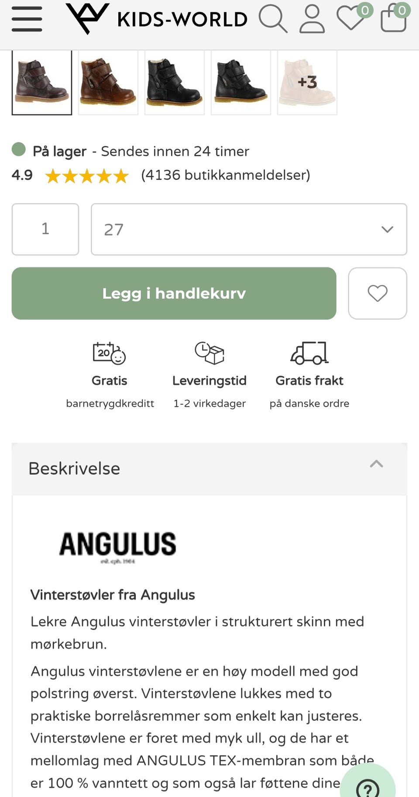This screenshot has height=797, width=419.
Task: Open the shopping bag icon
Action: click(x=392, y=19)
